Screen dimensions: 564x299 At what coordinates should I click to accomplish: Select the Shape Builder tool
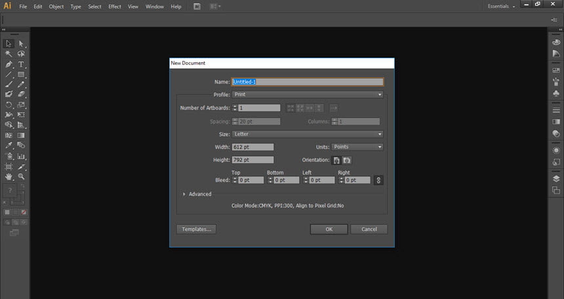[9, 125]
